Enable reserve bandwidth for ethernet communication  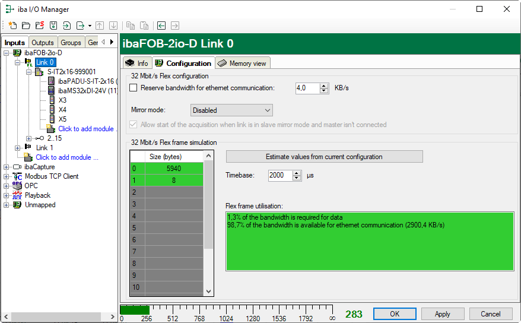click(134, 88)
